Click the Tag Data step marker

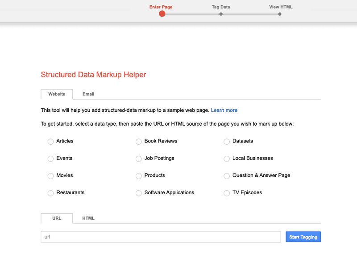[x=221, y=14]
